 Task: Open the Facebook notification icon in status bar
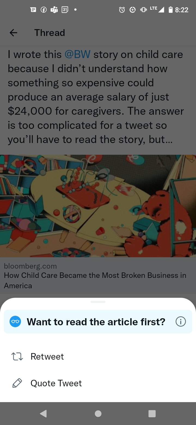[x=43, y=10]
